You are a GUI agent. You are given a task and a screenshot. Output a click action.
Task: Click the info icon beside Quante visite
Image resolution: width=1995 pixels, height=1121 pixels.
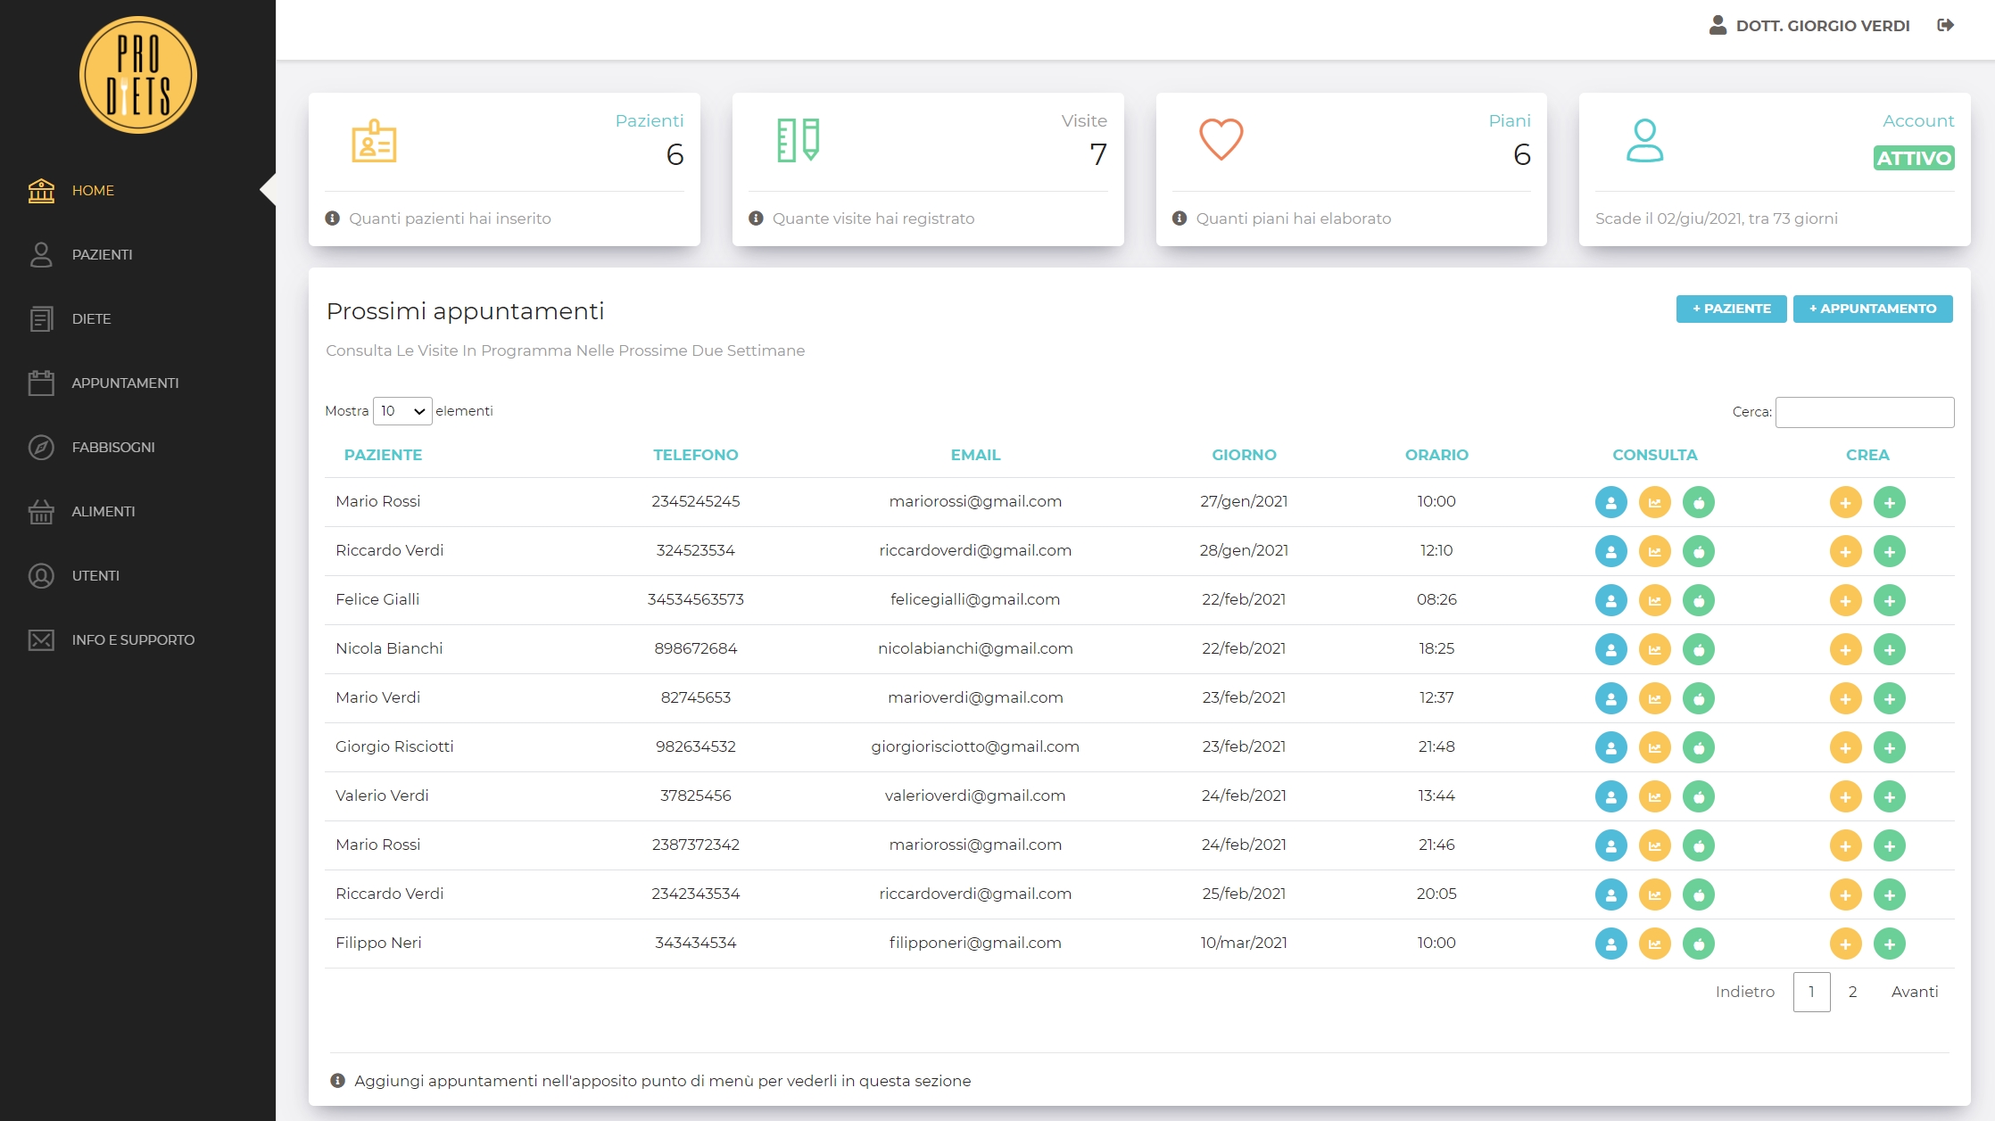(756, 218)
